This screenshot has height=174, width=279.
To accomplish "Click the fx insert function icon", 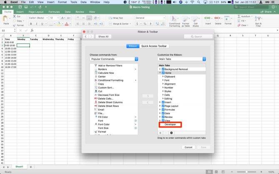I will 32,30.
